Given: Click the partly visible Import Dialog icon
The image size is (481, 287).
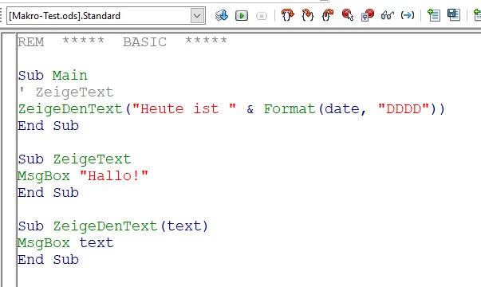Looking at the screenshot, I should pyautogui.click(x=477, y=15).
